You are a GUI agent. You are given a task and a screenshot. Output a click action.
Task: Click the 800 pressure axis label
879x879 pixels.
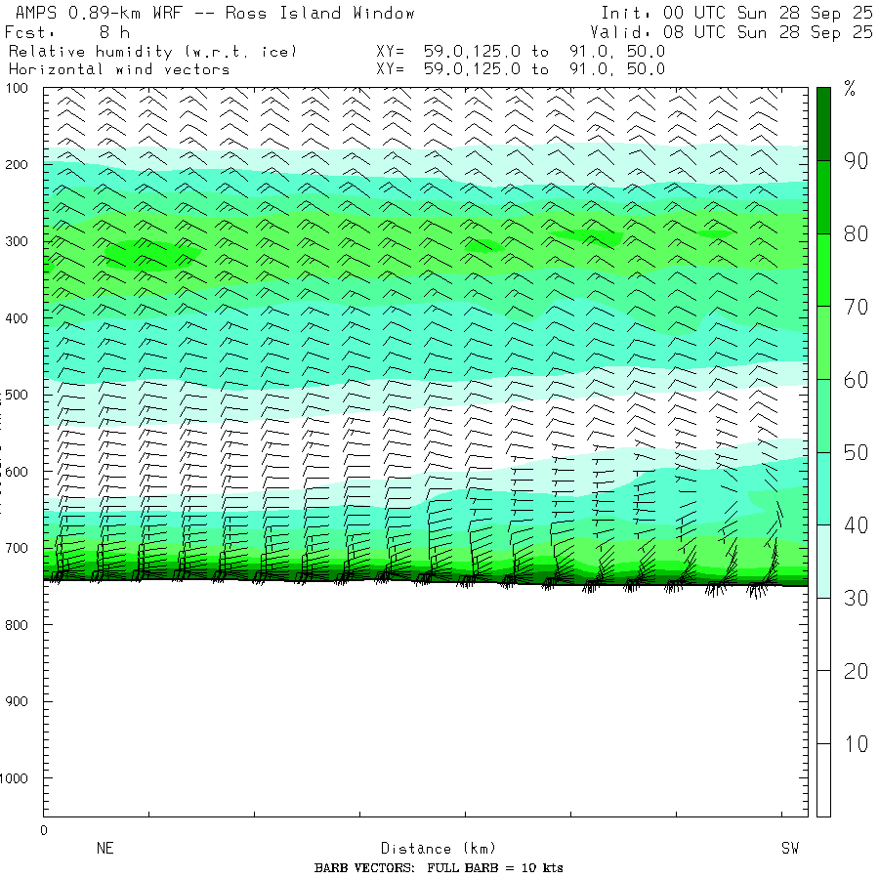click(17, 625)
